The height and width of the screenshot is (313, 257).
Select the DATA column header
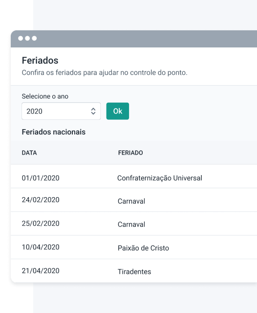click(x=29, y=153)
